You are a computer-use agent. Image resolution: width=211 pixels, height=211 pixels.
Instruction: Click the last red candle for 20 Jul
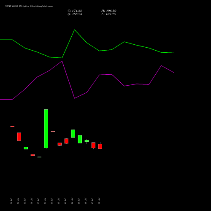point(100,146)
